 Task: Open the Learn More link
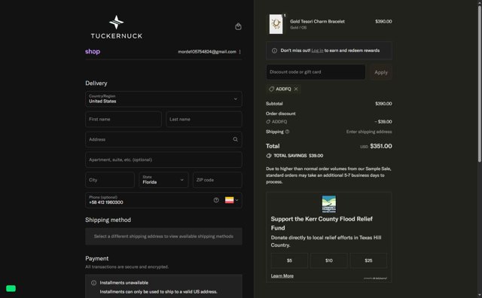click(282, 276)
